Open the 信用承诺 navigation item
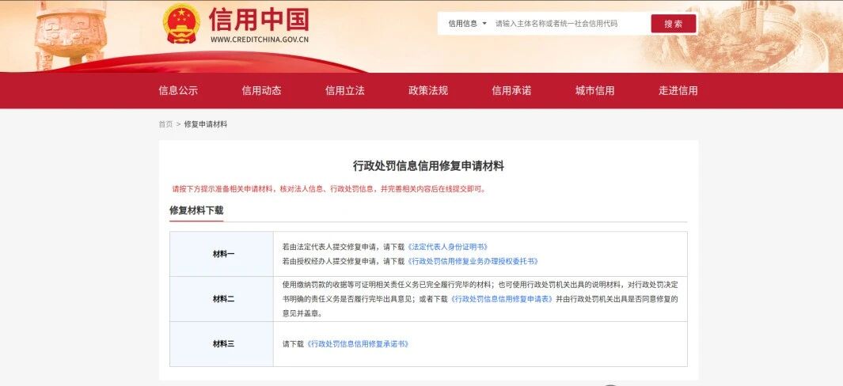Viewport: 843px width, 386px height. [511, 90]
